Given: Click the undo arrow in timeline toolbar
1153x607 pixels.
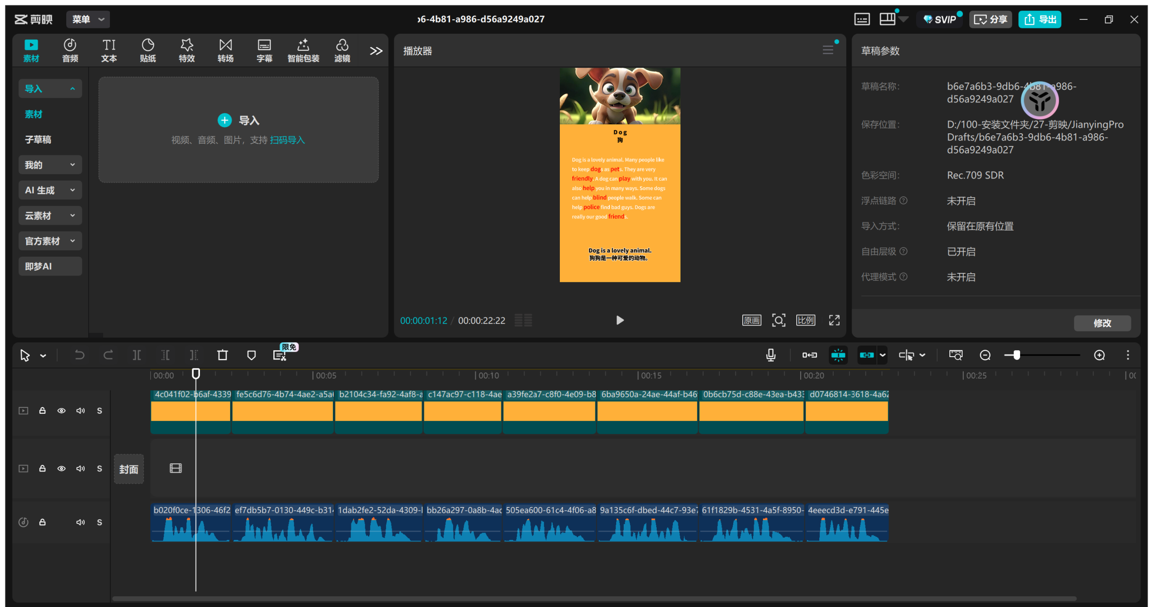Looking at the screenshot, I should pyautogui.click(x=79, y=355).
